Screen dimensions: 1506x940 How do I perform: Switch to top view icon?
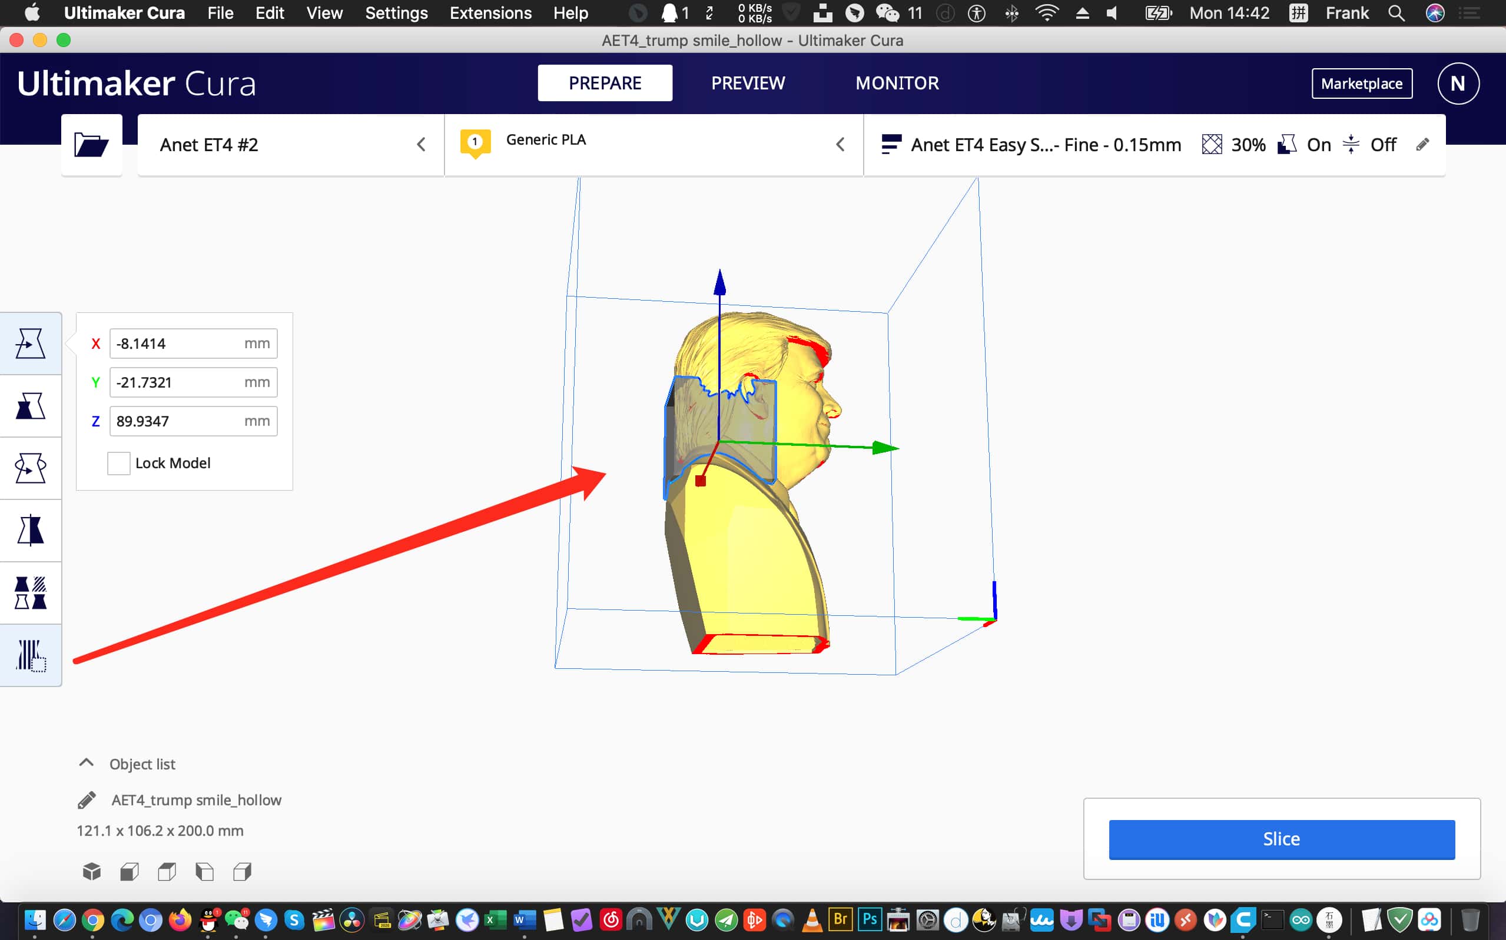tap(167, 872)
